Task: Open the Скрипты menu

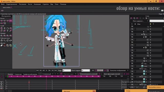Action: [46, 4]
